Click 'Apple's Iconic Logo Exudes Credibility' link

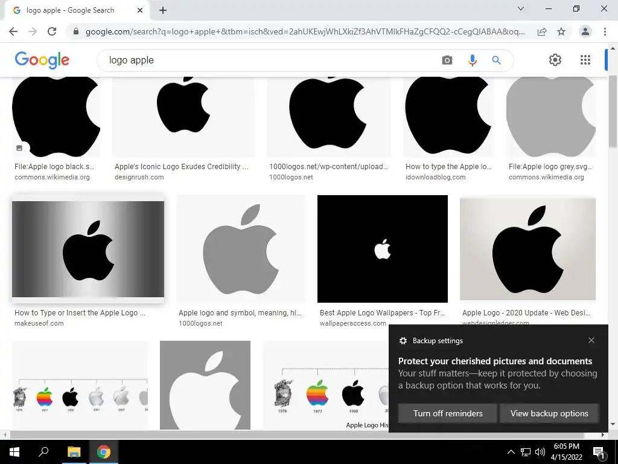[x=181, y=167]
